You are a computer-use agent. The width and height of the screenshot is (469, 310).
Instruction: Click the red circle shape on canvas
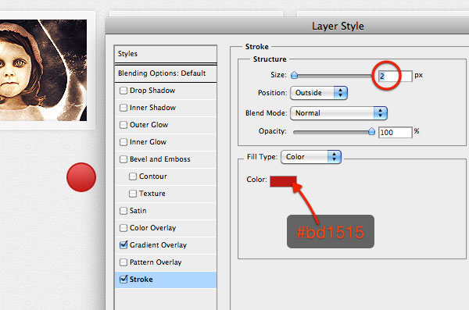(81, 177)
